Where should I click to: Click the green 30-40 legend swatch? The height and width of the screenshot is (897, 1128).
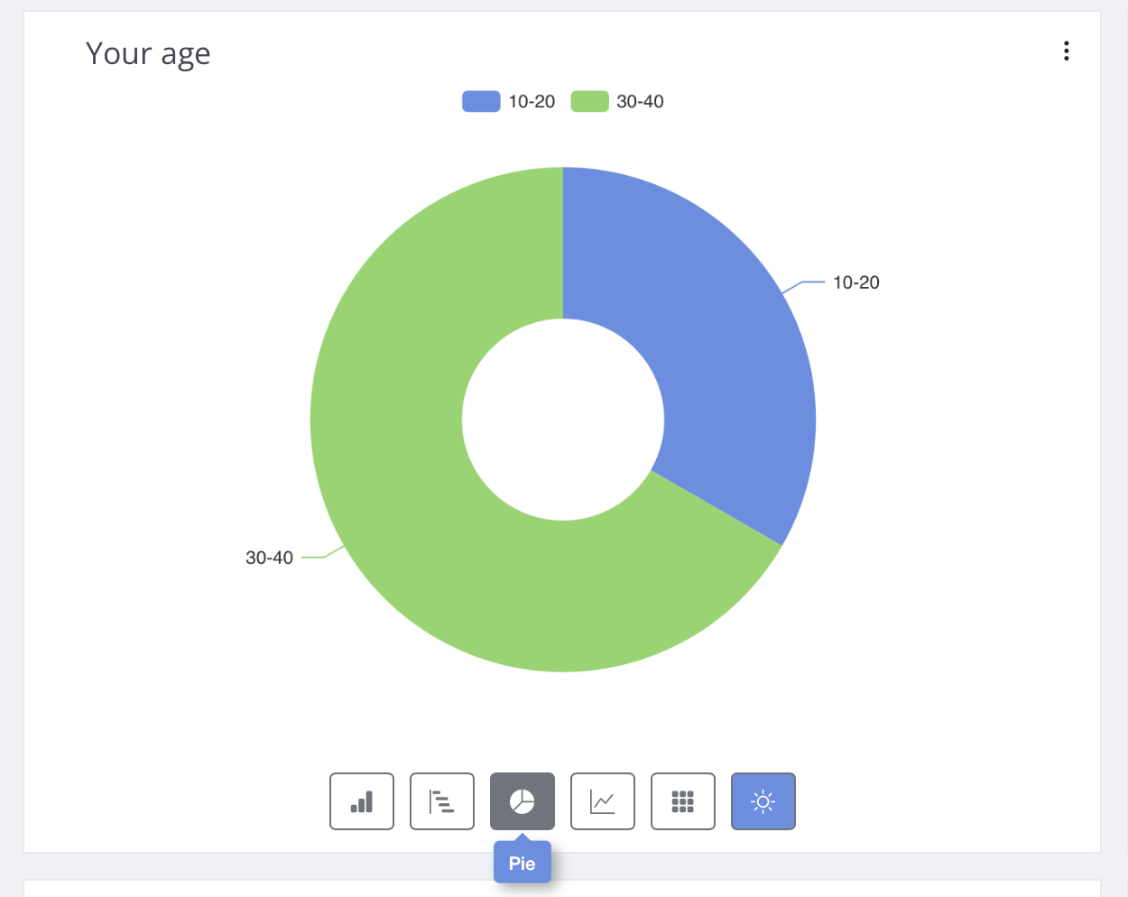(x=589, y=101)
